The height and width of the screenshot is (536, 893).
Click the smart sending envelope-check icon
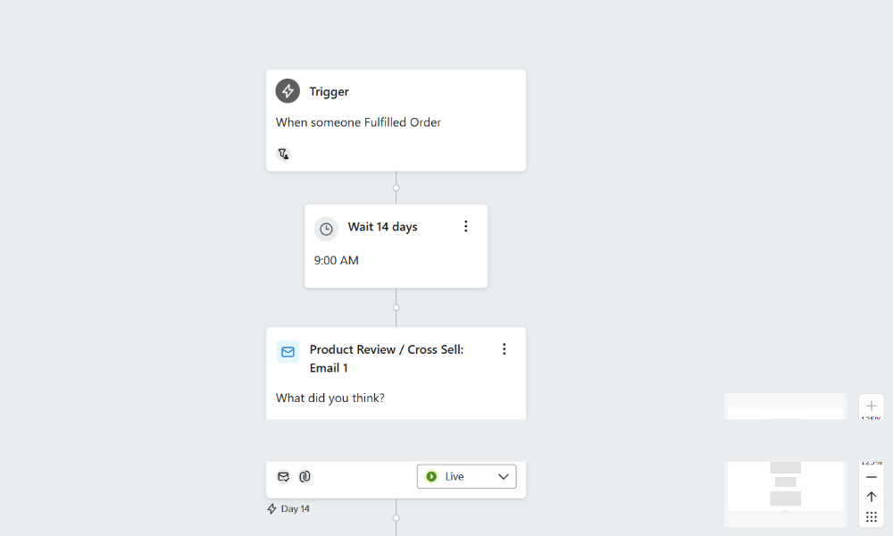click(283, 477)
